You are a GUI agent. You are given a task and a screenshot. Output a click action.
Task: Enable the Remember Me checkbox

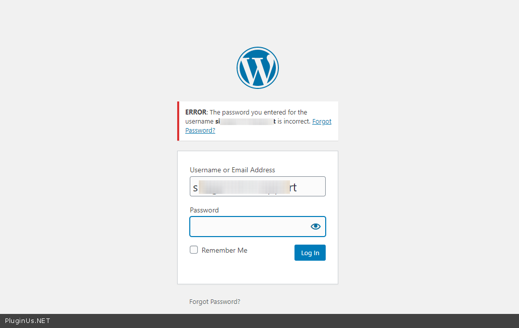194,250
